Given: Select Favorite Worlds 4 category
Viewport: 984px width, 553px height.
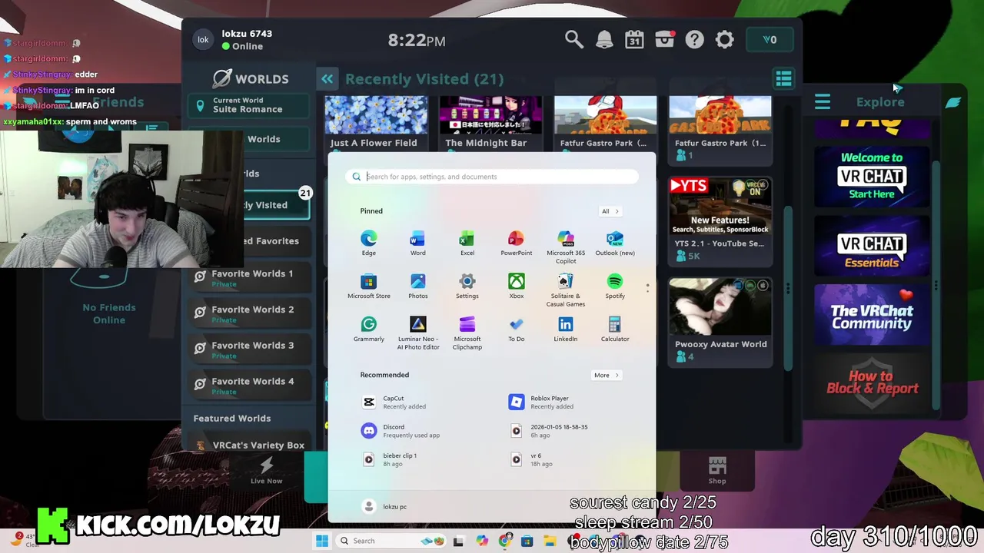Looking at the screenshot, I should 249,386.
